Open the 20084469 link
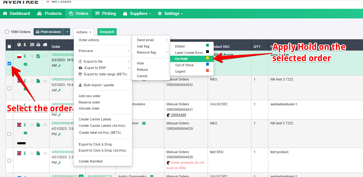The image size is (363, 177). 178,115
